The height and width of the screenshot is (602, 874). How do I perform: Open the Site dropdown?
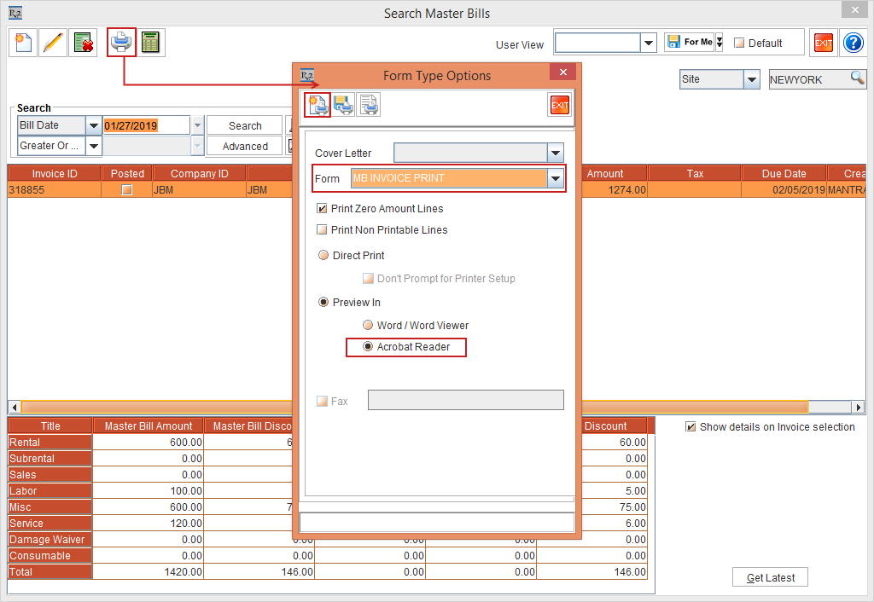749,78
